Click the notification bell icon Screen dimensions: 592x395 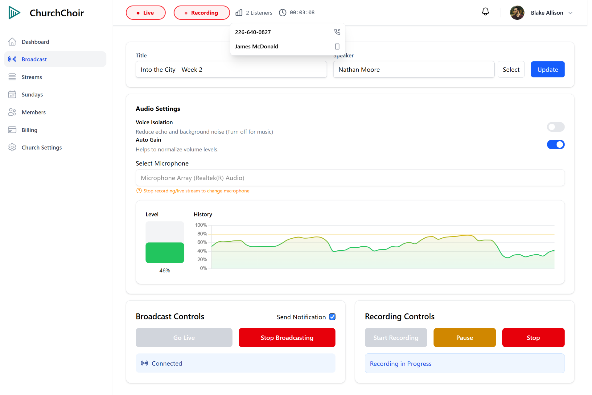(x=485, y=12)
